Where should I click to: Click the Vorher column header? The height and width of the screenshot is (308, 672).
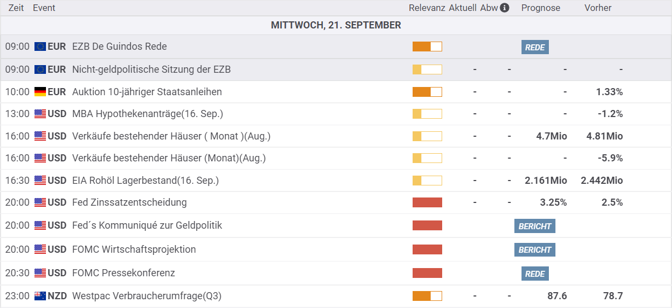(598, 8)
